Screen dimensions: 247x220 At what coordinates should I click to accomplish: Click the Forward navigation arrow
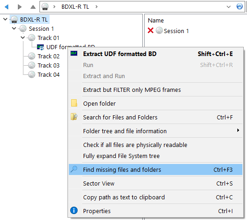coord(20,7)
